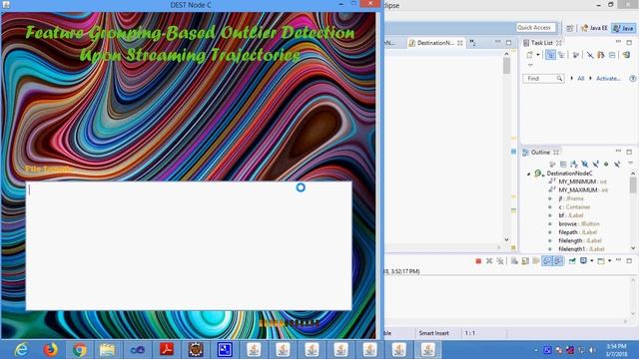Toggle Categorized presentation in Task List toolbar

(550, 55)
